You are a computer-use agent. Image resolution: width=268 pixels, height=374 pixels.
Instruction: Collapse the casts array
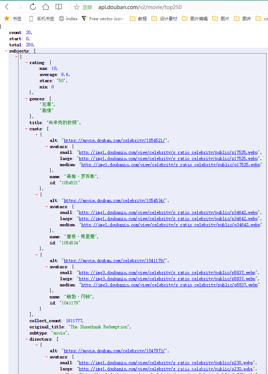[x=26, y=129]
